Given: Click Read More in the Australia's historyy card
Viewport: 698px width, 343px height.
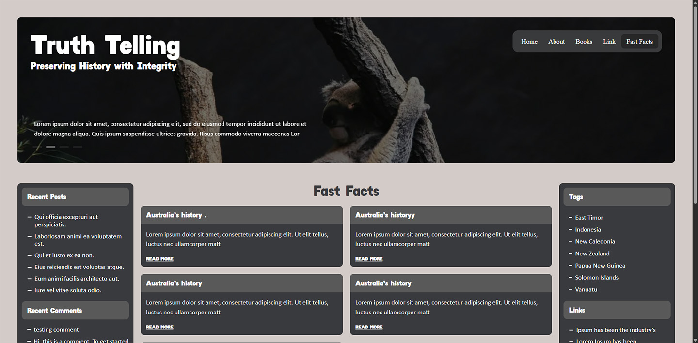Looking at the screenshot, I should (x=369, y=259).
